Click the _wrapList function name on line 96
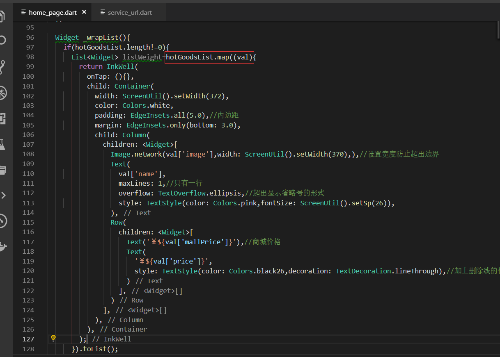 click(x=101, y=38)
